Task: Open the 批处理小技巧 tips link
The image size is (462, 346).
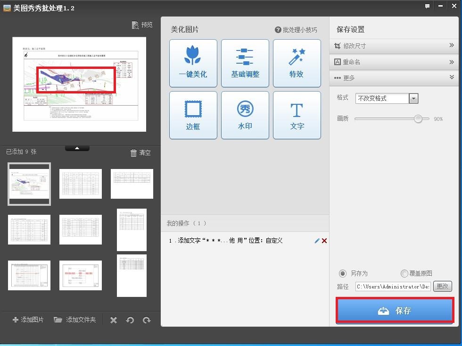Action: point(296,30)
